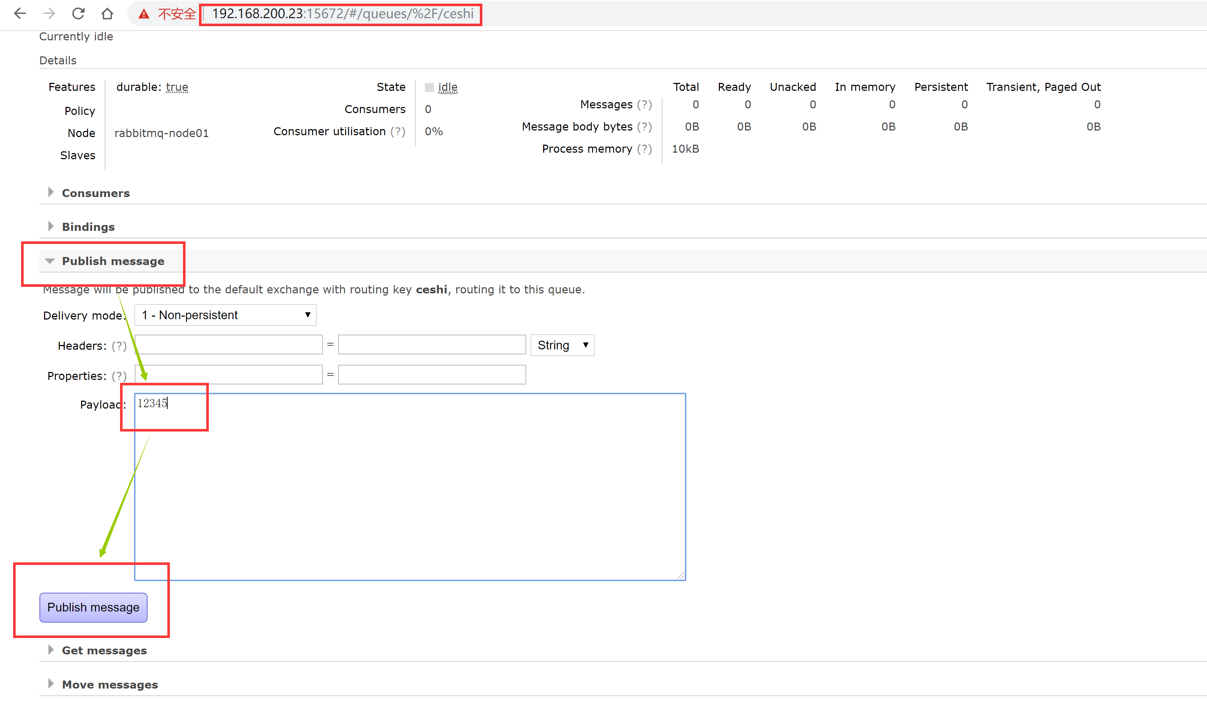The image size is (1207, 702).
Task: Click inside the Payload text area
Action: (410, 487)
